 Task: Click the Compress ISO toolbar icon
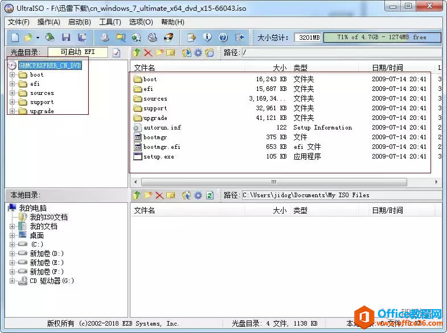point(121,38)
